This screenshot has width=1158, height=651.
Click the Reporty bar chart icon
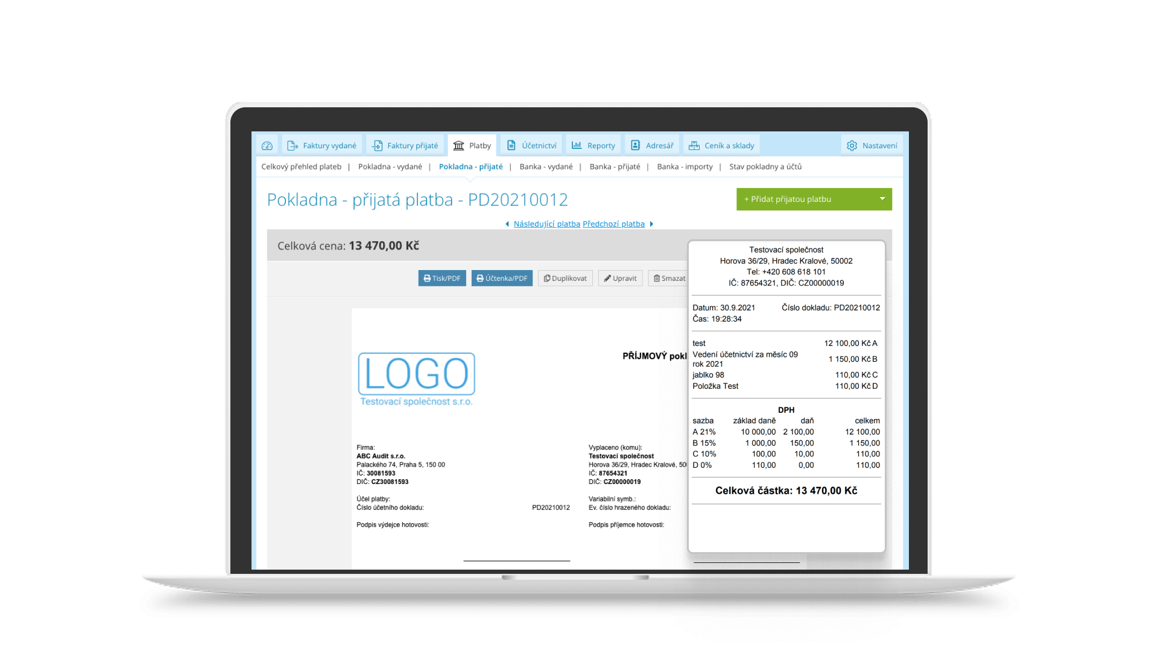click(x=577, y=146)
